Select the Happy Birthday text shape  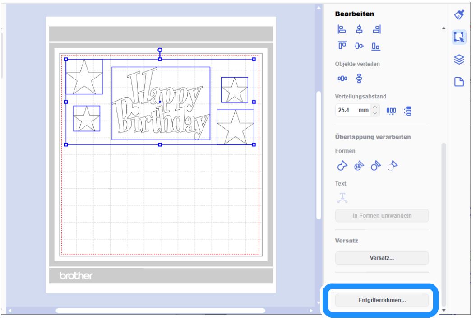pos(161,103)
